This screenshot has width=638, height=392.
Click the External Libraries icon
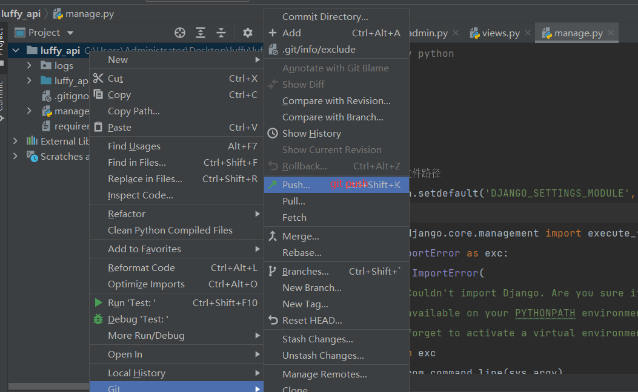click(32, 141)
